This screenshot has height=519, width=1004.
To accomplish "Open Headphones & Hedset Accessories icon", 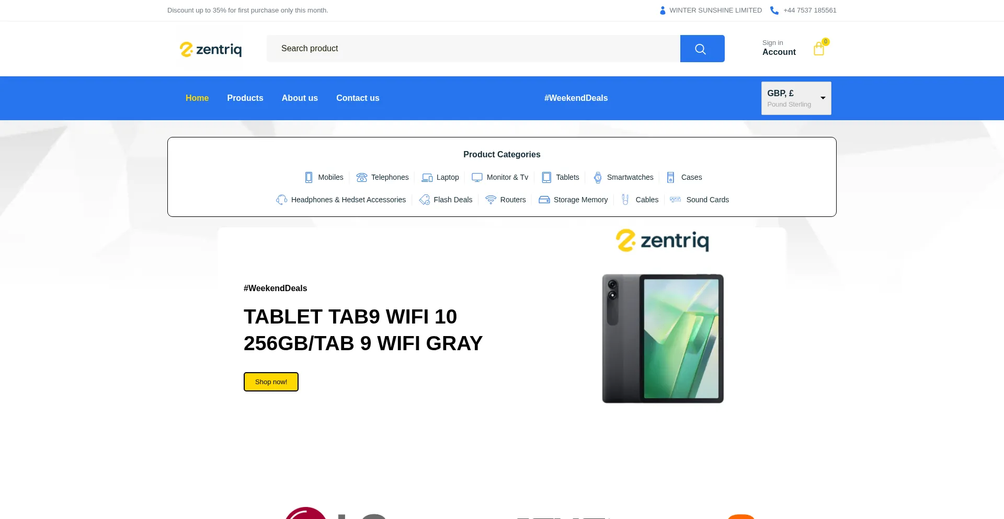I will click(281, 200).
